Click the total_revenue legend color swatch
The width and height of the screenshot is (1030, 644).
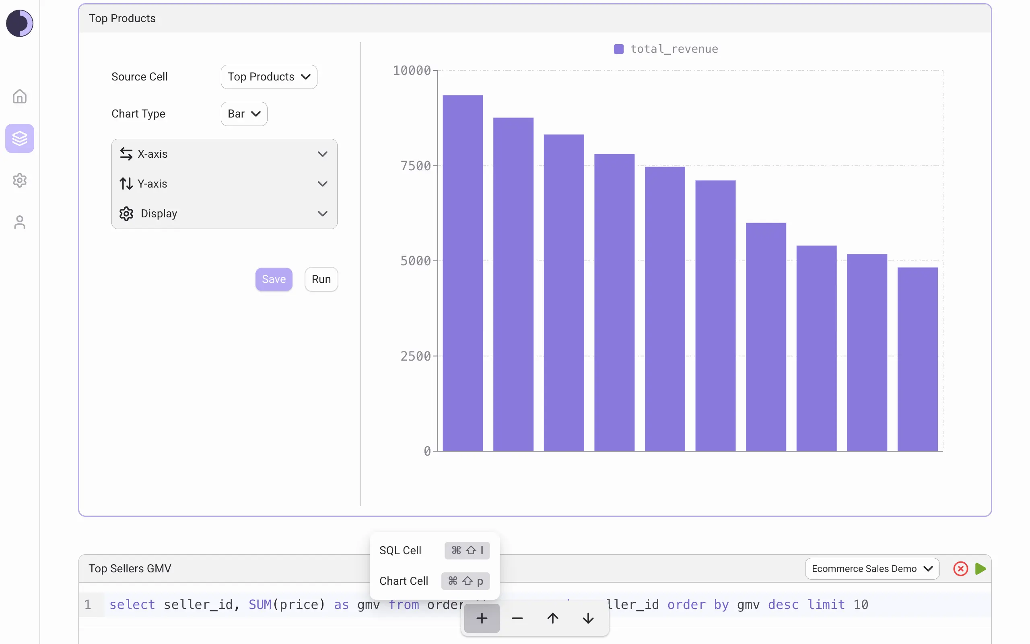618,49
